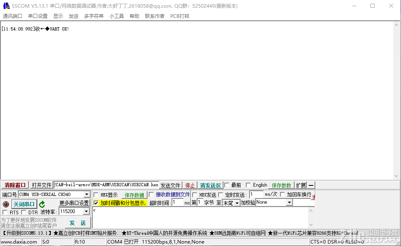Click the red question mark help icon

[x=313, y=197]
